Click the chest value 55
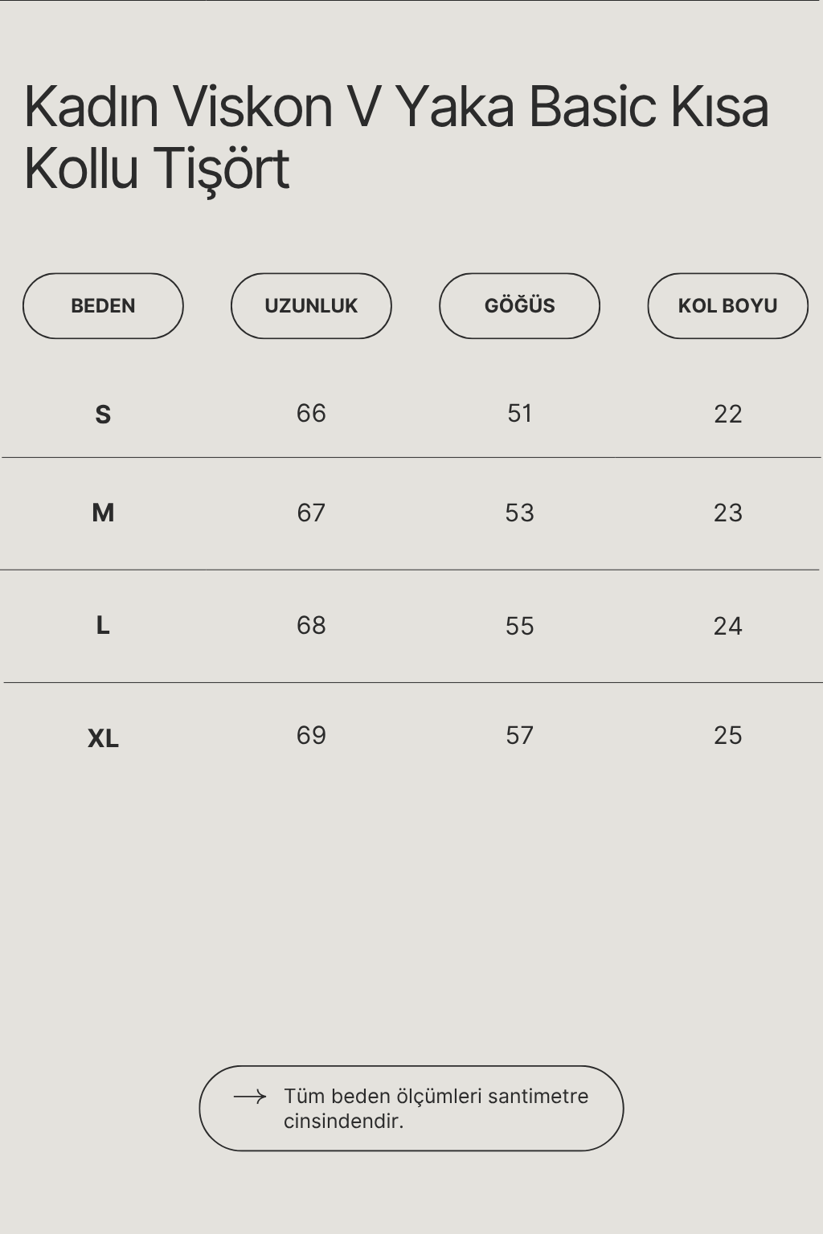 (519, 626)
